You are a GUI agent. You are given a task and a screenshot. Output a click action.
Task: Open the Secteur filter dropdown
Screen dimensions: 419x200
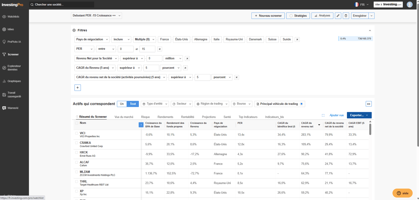[x=182, y=104]
